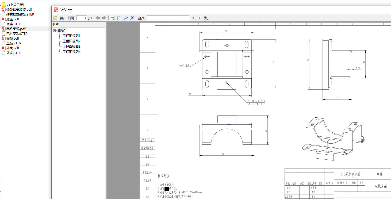391x199 pixels.
Task: Zoom in with plus magnifier
Action: [132, 18]
